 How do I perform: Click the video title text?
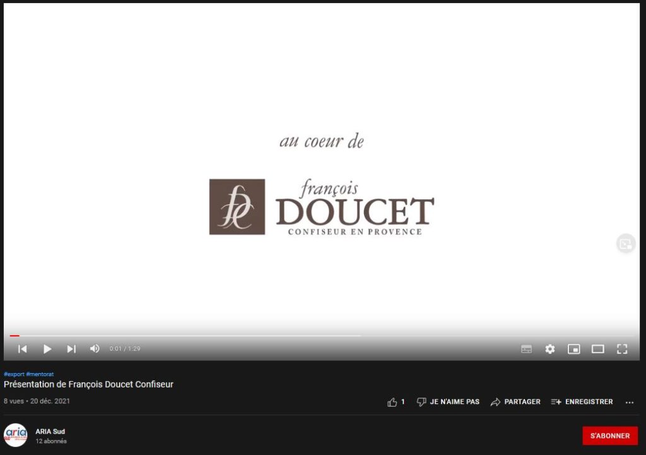88,384
